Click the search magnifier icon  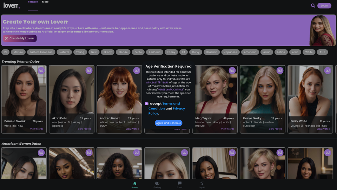click(x=313, y=6)
